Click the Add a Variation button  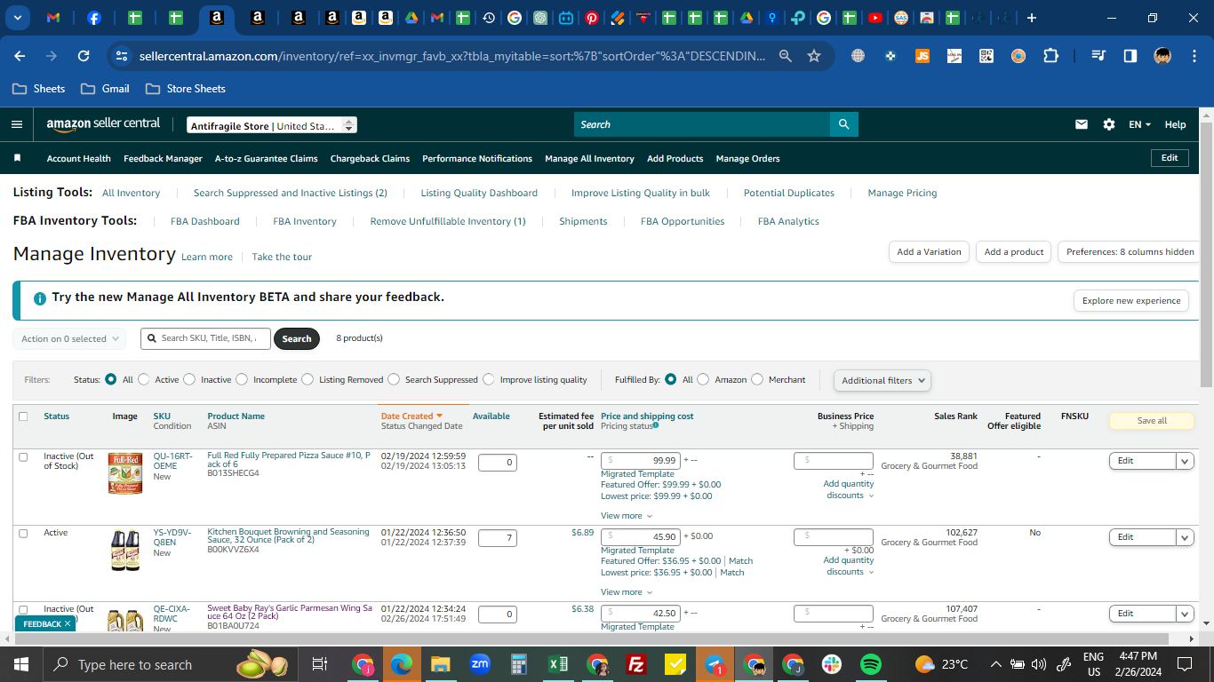point(929,251)
